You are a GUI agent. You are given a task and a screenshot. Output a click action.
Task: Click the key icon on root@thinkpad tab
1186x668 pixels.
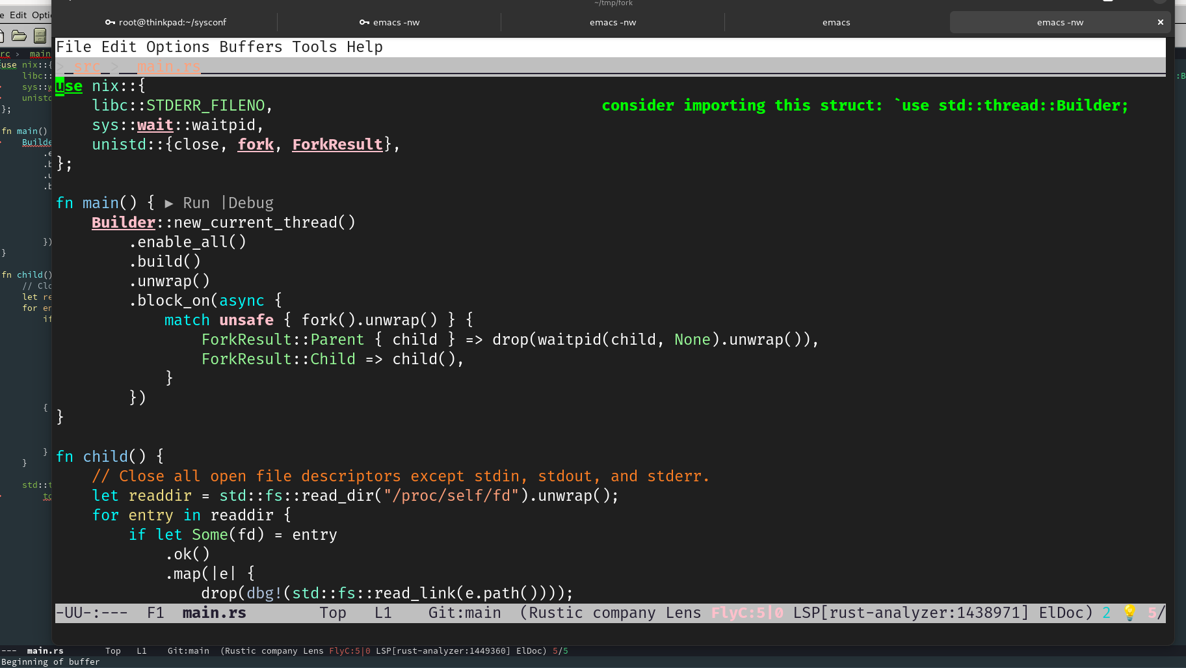coord(110,22)
